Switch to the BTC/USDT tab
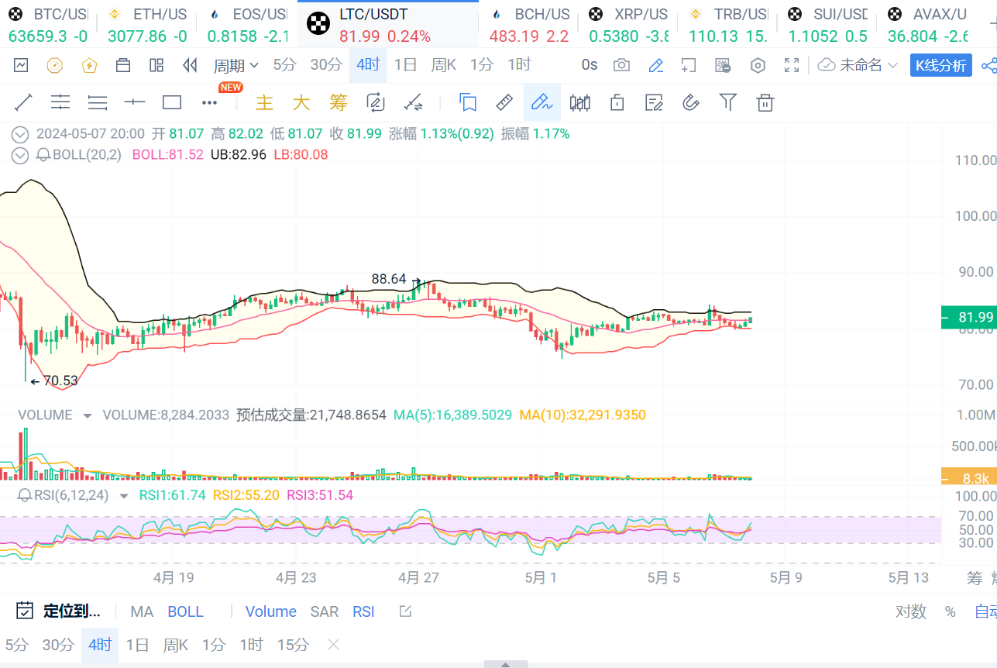Viewport: 997px width, 668px height. click(48, 25)
